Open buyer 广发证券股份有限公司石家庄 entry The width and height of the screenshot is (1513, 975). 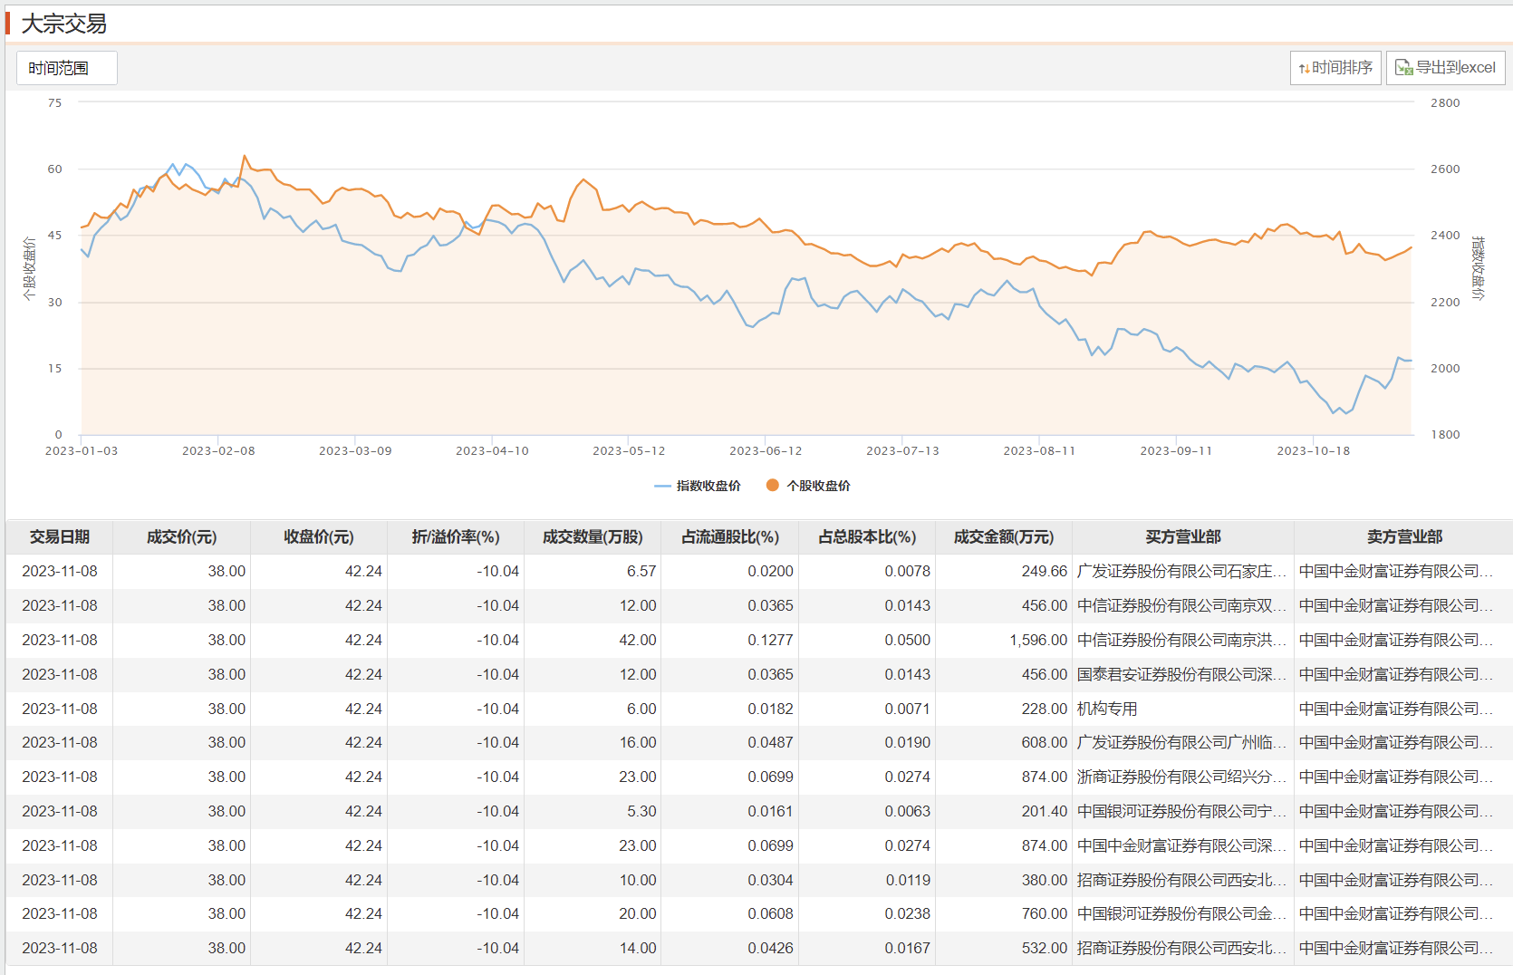coord(1181,572)
